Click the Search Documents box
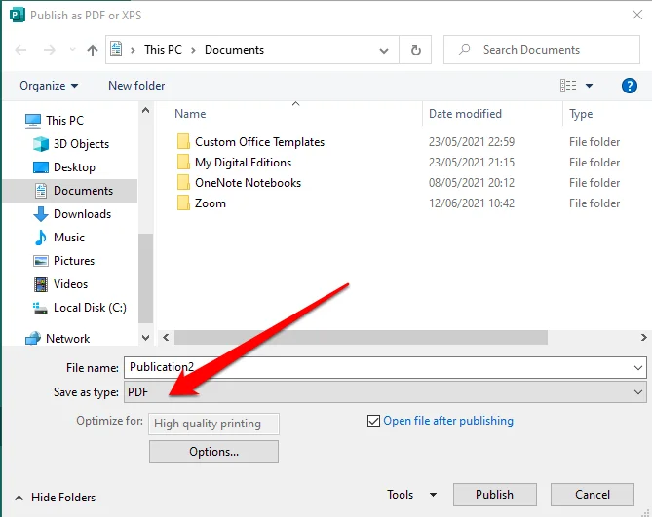 pos(542,50)
